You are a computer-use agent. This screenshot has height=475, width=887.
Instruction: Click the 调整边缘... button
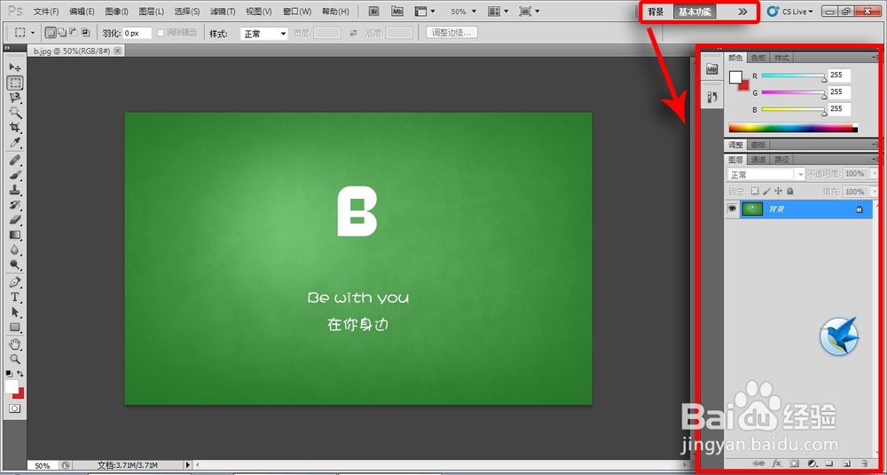(451, 33)
